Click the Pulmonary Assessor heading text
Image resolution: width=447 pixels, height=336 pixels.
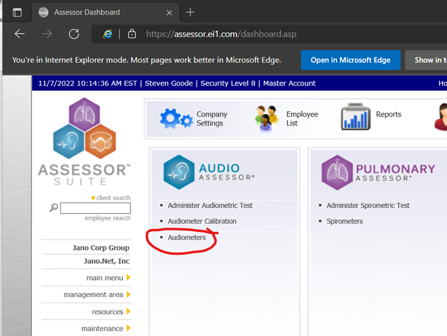click(x=395, y=173)
